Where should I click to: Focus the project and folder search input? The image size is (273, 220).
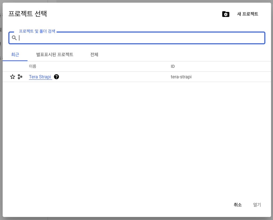pyautogui.click(x=139, y=38)
